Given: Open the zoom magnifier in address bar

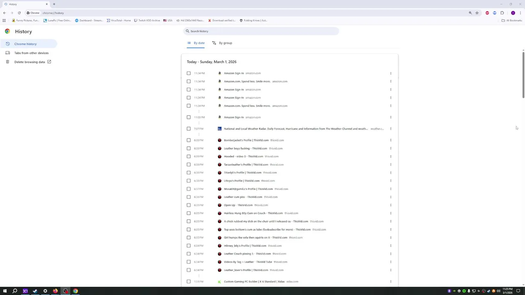Looking at the screenshot, I should click(470, 13).
